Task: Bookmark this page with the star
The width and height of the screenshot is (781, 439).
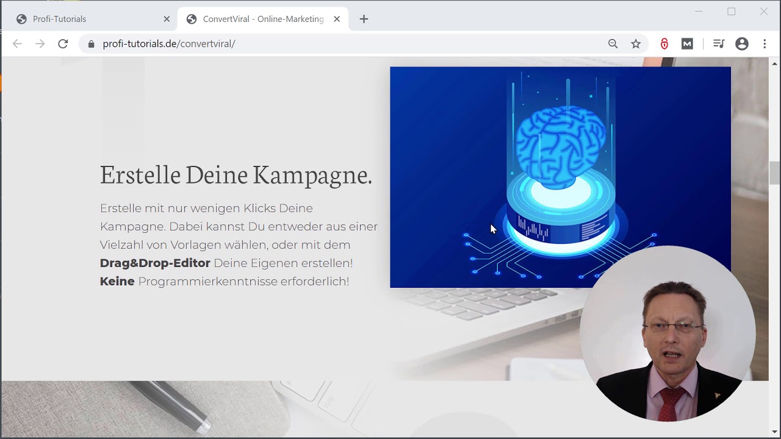Action: point(636,44)
